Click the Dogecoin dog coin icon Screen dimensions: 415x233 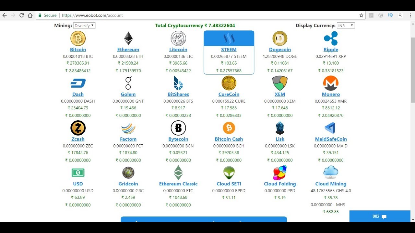point(280,39)
